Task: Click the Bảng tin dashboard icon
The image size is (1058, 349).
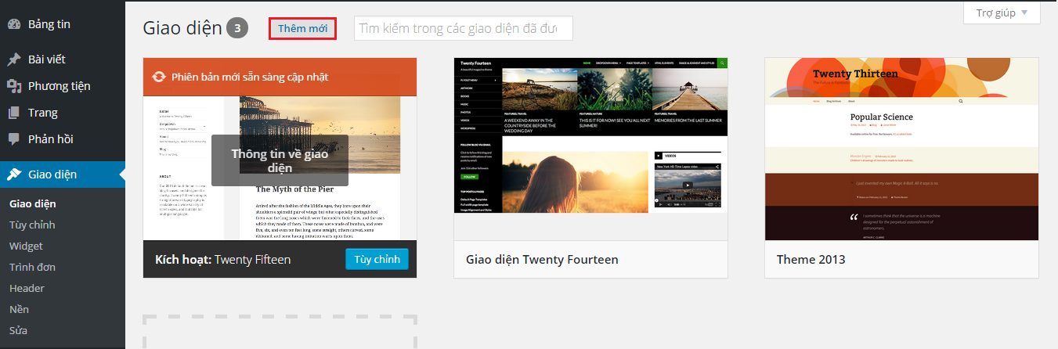Action: 14,24
